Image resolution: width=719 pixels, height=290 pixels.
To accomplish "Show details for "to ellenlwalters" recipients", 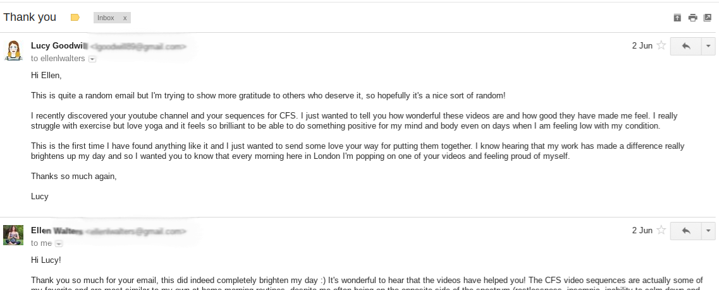I will tap(92, 59).
